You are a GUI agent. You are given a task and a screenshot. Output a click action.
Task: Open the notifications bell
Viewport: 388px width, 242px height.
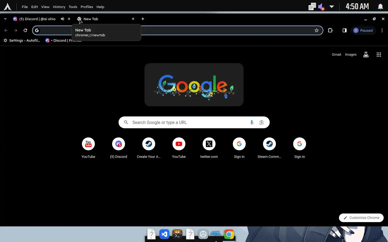coord(380,6)
